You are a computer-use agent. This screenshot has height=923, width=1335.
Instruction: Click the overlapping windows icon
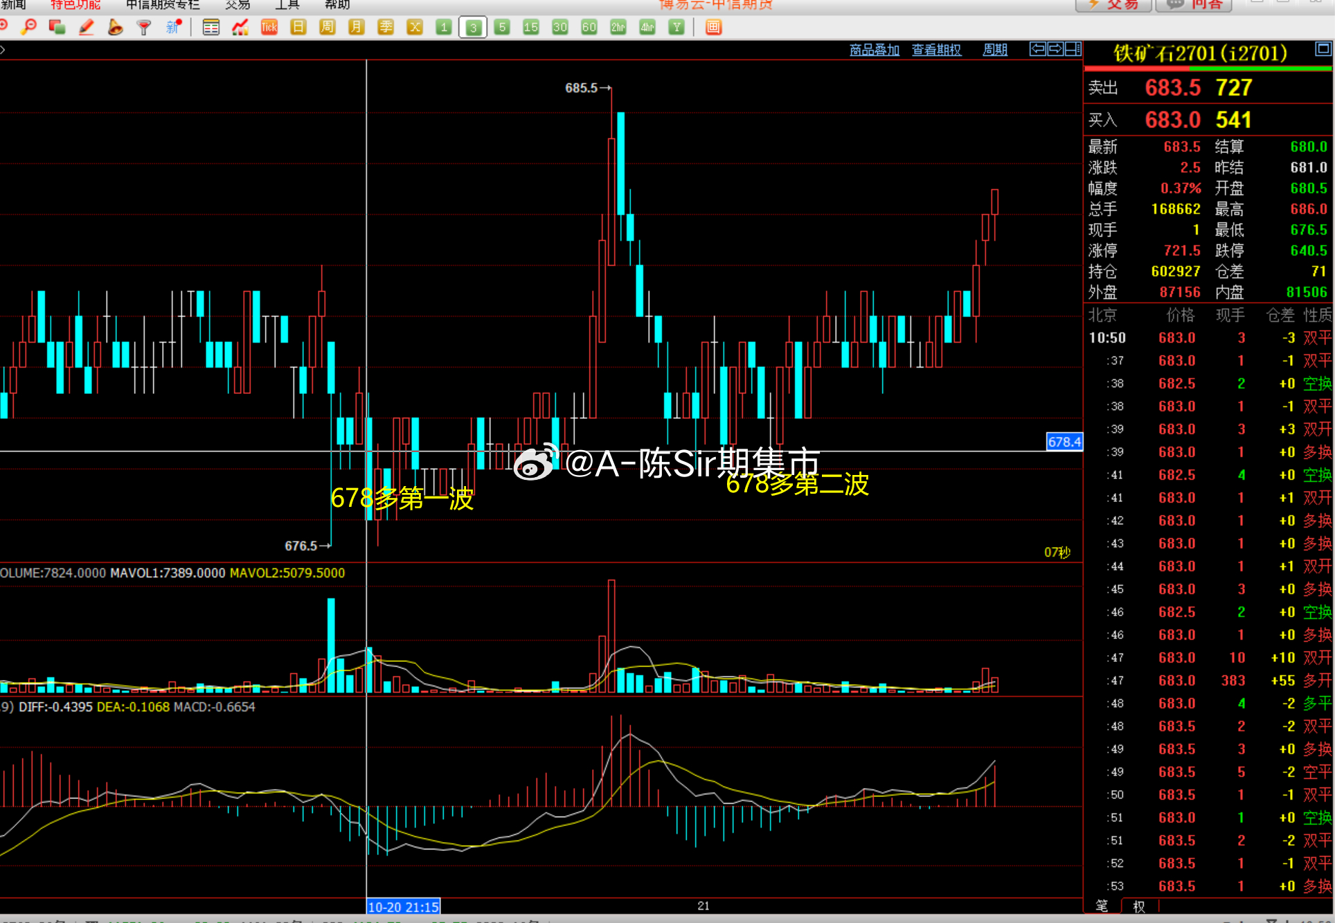click(x=57, y=27)
